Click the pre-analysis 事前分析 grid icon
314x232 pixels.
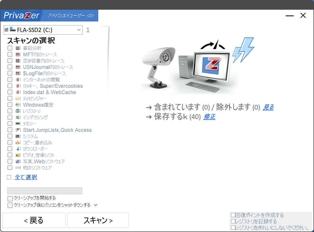tap(18, 48)
